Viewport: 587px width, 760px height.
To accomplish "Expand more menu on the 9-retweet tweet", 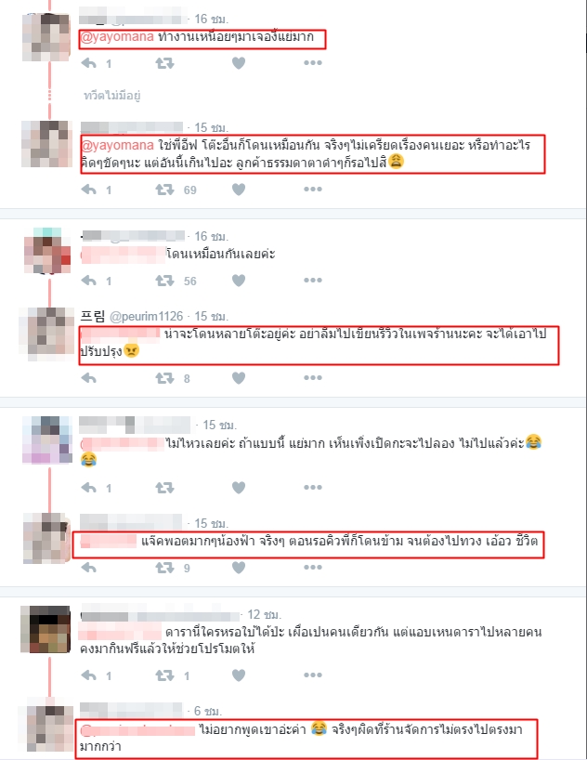I will 313,567.
